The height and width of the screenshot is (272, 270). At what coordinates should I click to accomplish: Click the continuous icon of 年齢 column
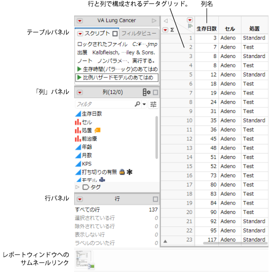(78, 147)
